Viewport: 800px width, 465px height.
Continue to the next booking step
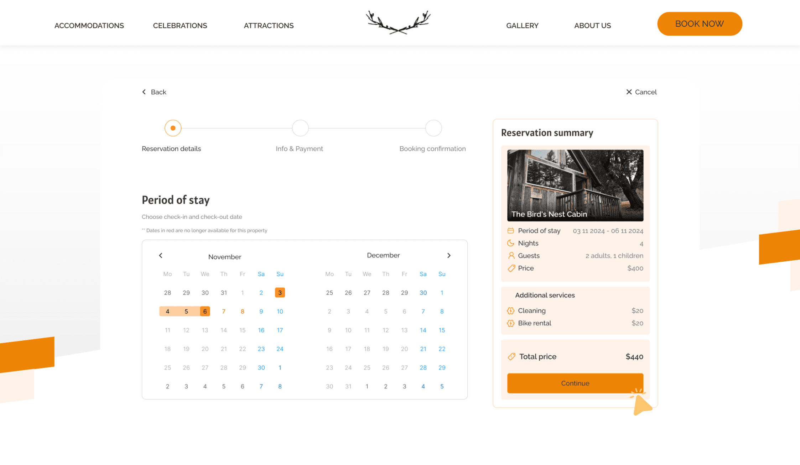point(575,383)
